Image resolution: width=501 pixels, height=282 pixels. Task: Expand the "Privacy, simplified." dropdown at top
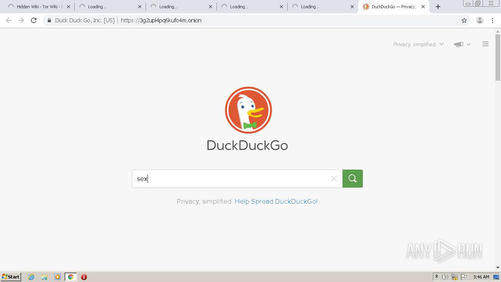click(418, 44)
